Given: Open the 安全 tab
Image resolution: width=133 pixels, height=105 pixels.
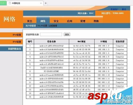Looking at the screenshot, I should [56, 21].
